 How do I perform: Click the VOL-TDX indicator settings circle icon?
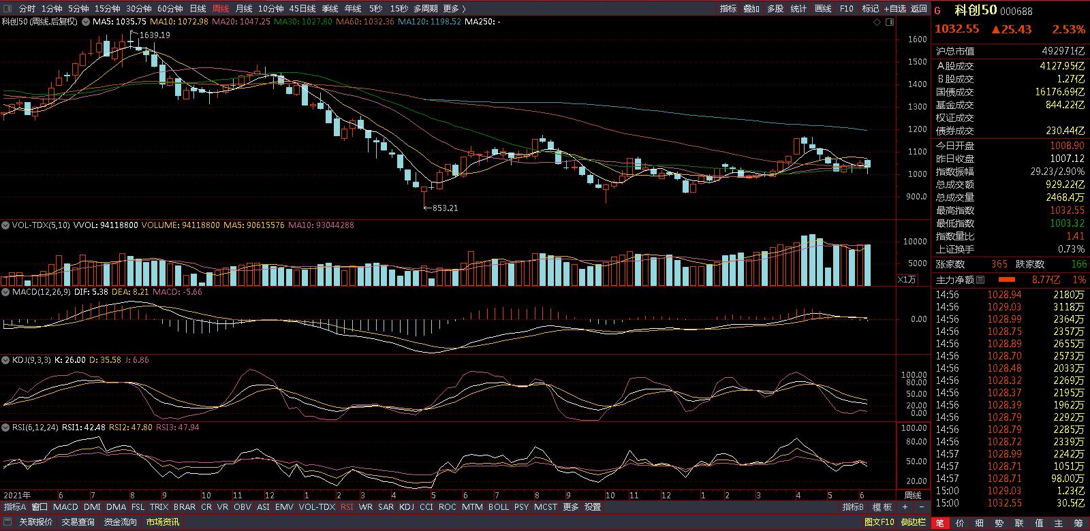point(6,225)
